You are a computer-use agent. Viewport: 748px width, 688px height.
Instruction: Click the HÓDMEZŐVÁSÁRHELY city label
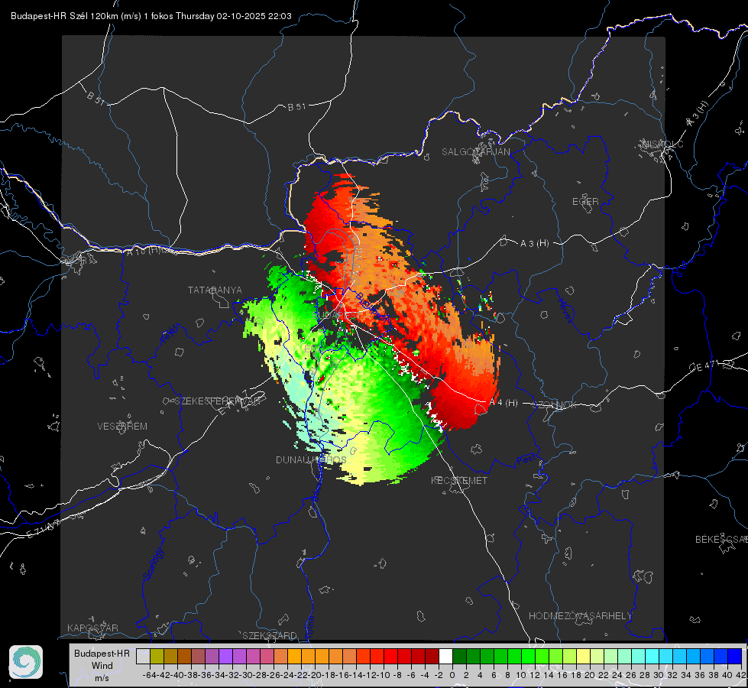(x=580, y=616)
